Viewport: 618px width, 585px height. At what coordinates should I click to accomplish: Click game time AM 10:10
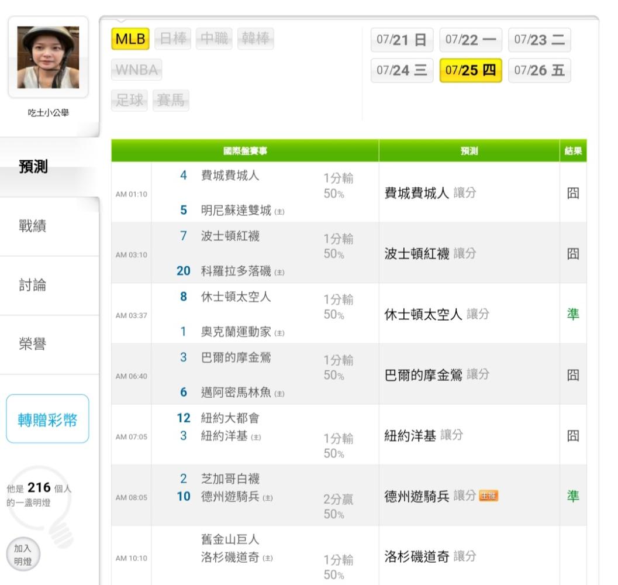[x=131, y=558]
